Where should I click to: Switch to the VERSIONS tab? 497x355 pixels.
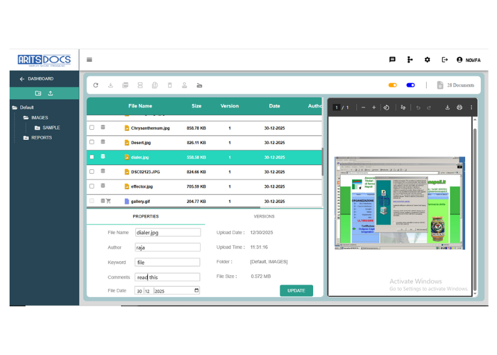point(264,216)
